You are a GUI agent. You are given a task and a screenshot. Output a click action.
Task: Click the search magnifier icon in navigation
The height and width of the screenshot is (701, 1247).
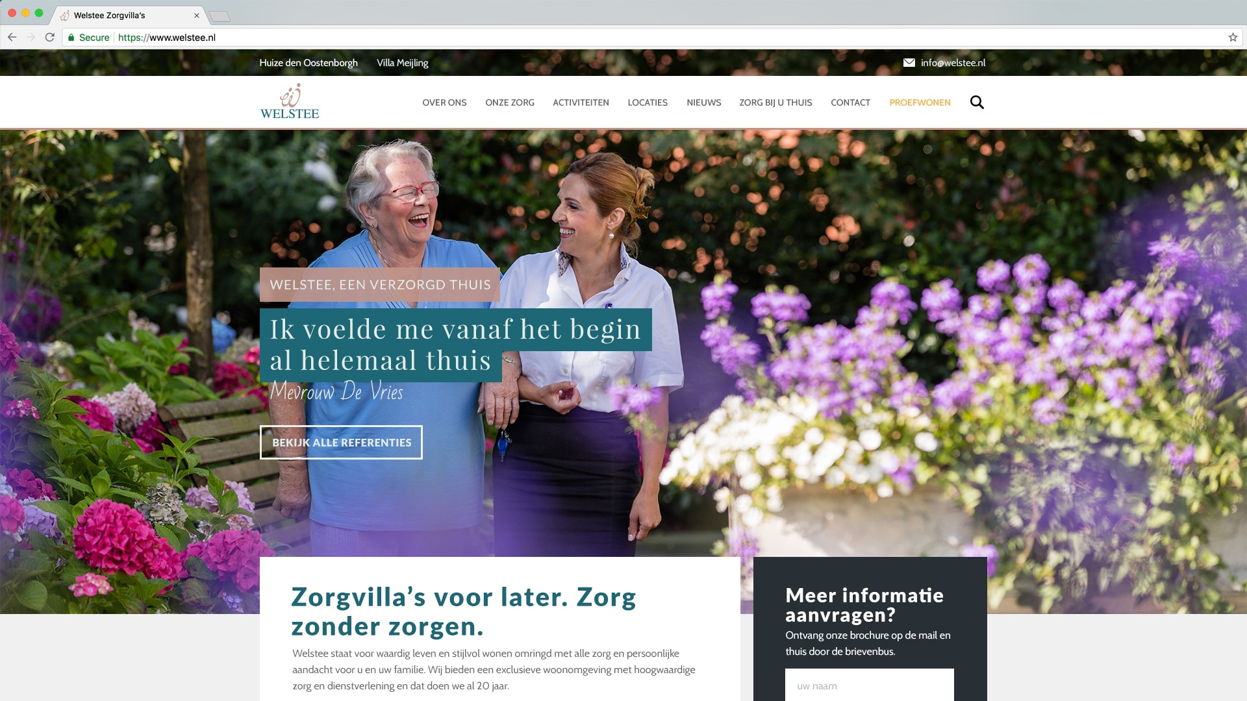[977, 103]
